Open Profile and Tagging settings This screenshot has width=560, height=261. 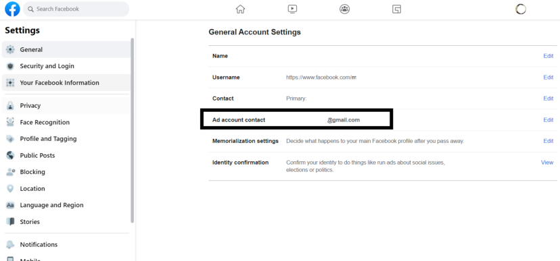pyautogui.click(x=66, y=138)
